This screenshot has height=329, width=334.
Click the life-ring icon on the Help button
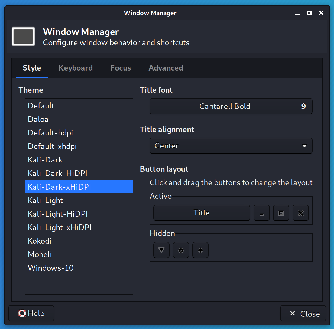tap(22, 313)
